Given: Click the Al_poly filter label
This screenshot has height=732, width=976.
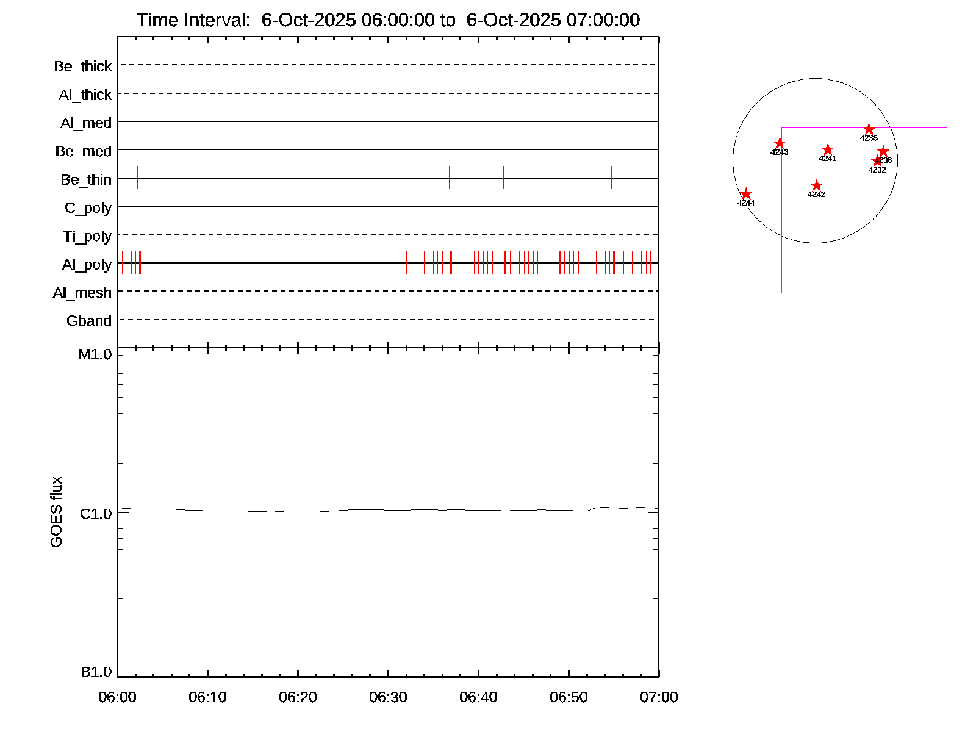Looking at the screenshot, I should click(x=87, y=265).
